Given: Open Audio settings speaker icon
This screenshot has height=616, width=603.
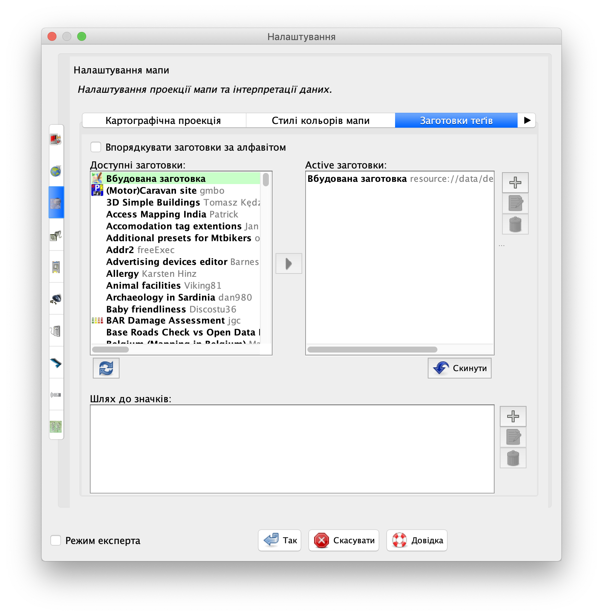Looking at the screenshot, I should coord(56,299).
